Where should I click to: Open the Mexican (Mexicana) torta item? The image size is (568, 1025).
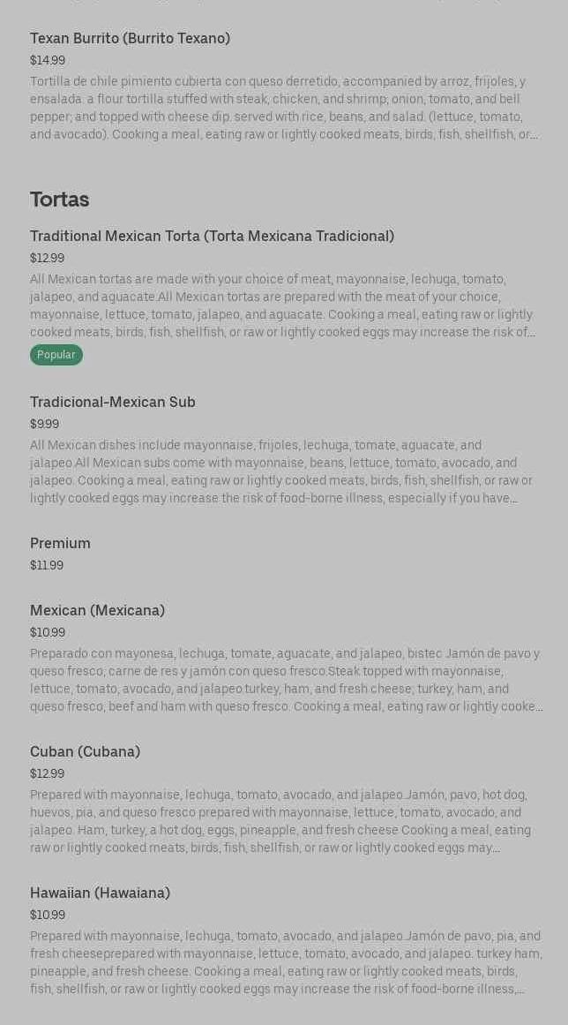(97, 611)
